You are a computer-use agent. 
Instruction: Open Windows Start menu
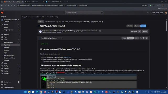pos(25,92)
